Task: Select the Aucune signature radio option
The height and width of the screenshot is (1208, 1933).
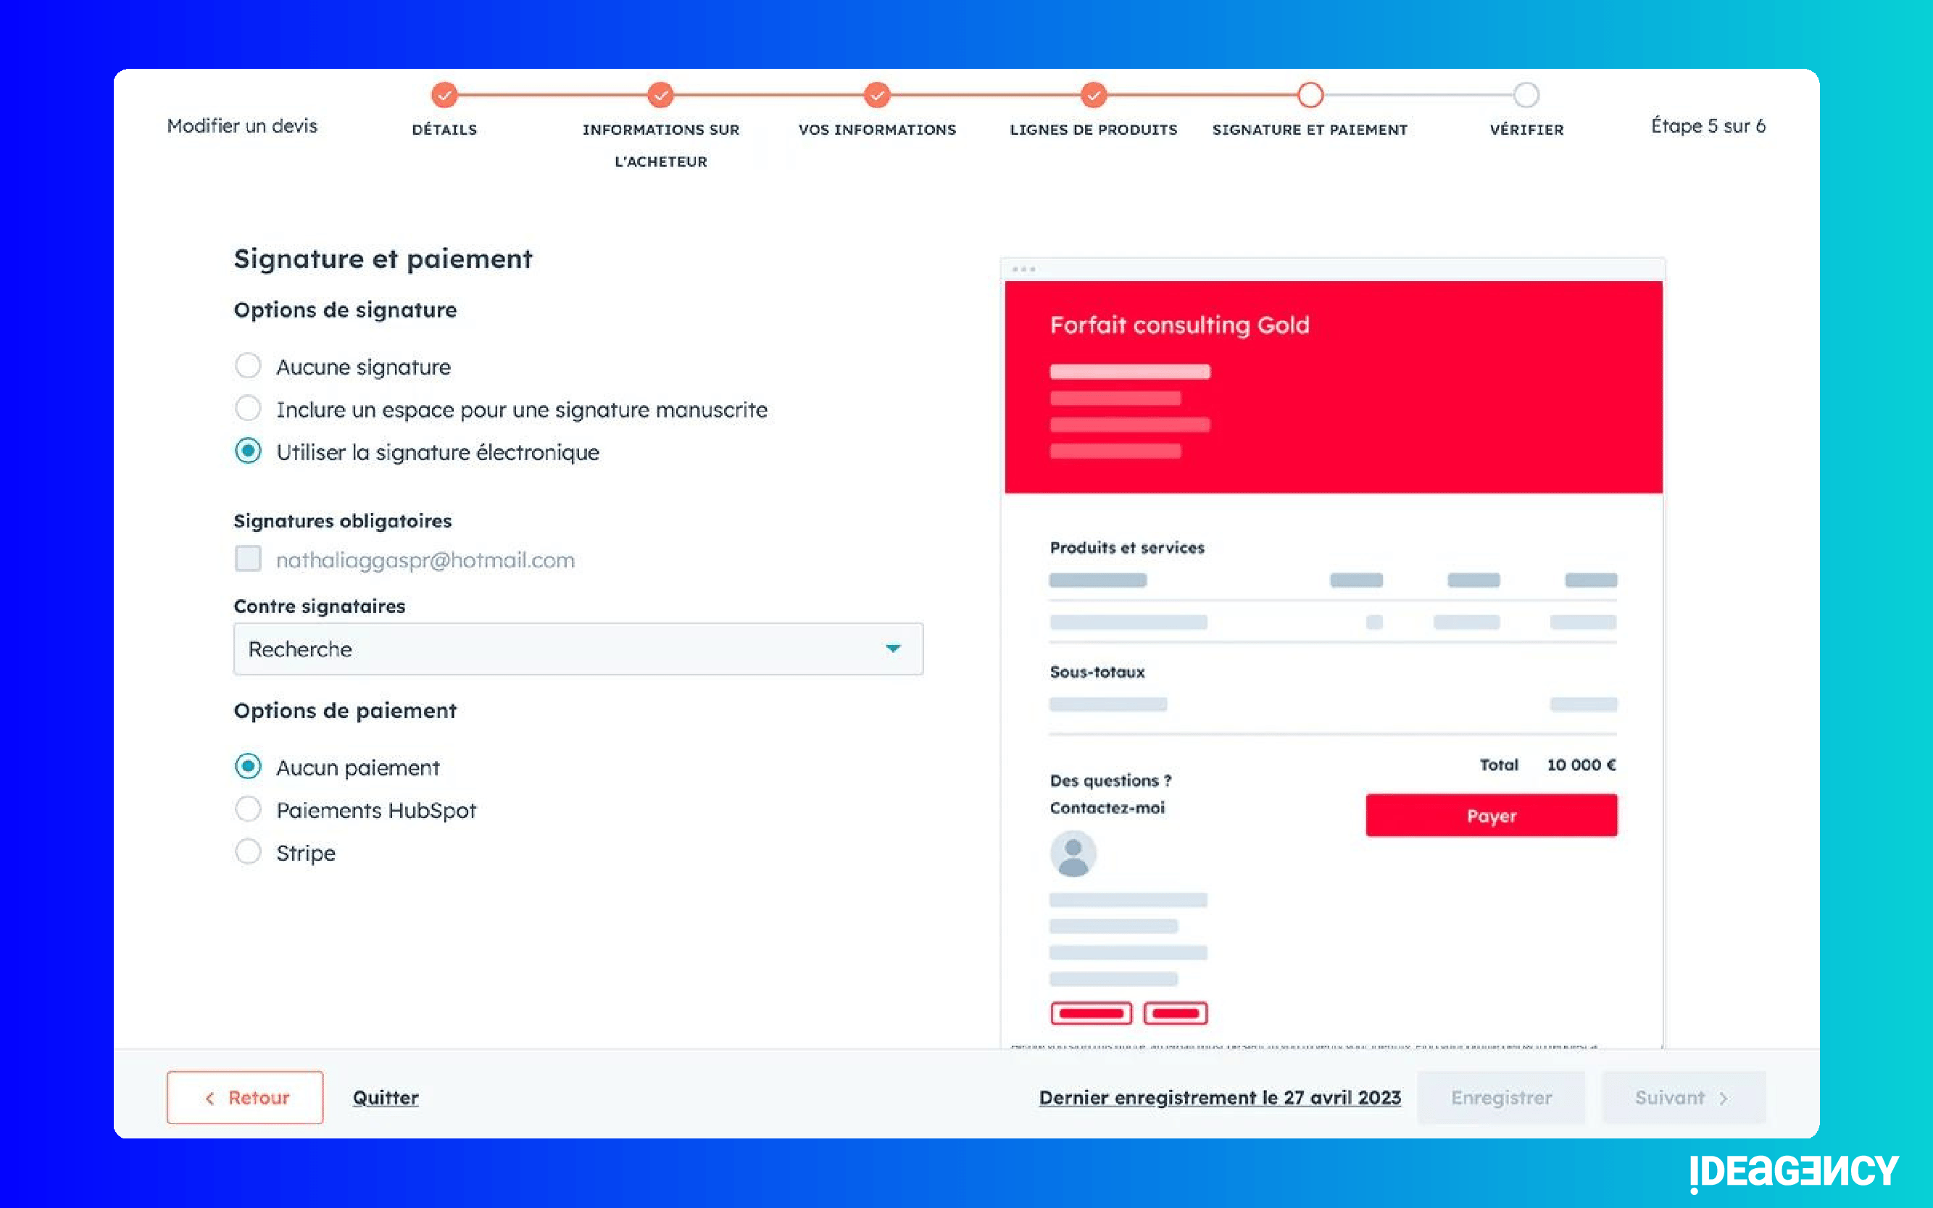Action: (x=248, y=366)
